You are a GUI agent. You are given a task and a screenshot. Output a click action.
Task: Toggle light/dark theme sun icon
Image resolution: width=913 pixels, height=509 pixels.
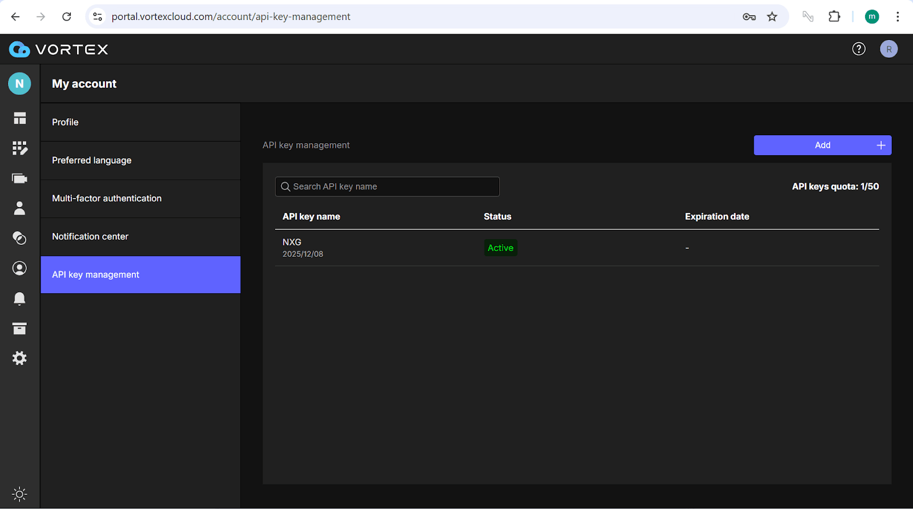(x=20, y=494)
